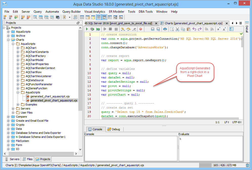Click the Print icon in editor toolbar
Screen dimensions: 252x170
pos(165,29)
